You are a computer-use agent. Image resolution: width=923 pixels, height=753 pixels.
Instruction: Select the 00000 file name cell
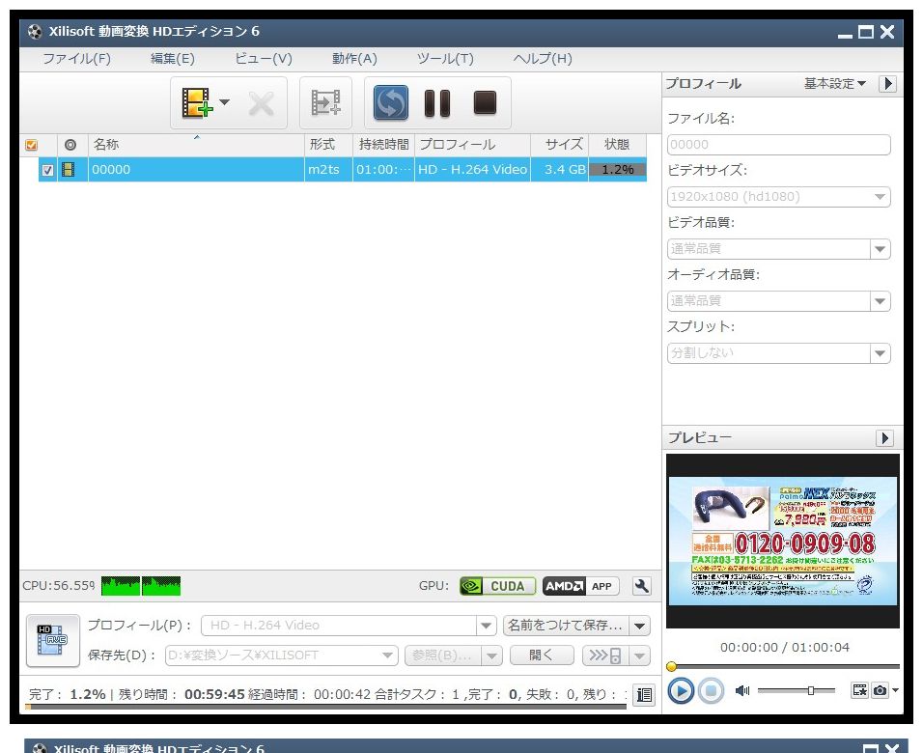196,170
